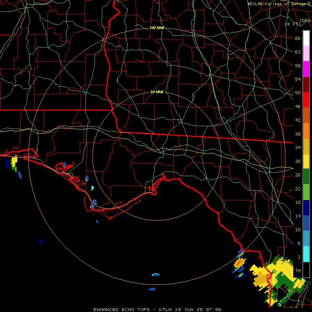This screenshot has width=312, height=312.
Task: Click the white 66 K FT swatch
Action: pyautogui.click(x=306, y=38)
